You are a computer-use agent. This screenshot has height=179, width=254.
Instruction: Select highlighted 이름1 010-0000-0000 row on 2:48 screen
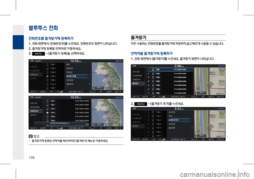(169, 70)
